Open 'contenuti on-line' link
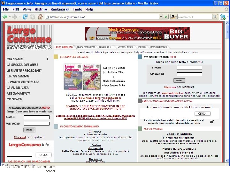 click(x=173, y=93)
